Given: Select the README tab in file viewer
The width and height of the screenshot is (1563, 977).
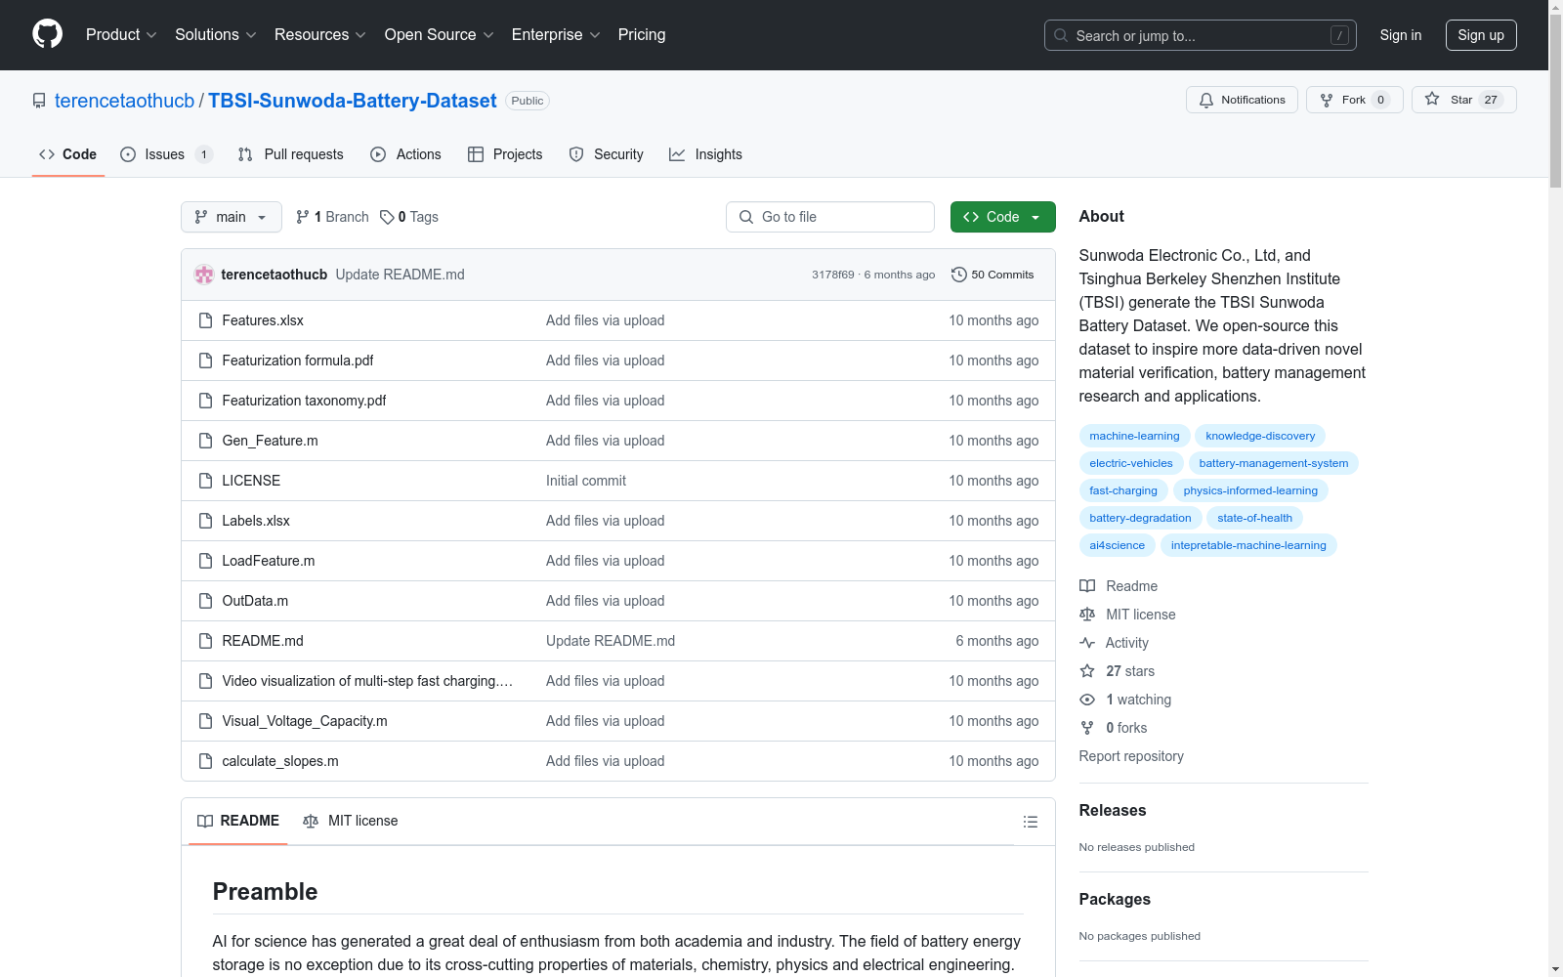Looking at the screenshot, I should 238,821.
